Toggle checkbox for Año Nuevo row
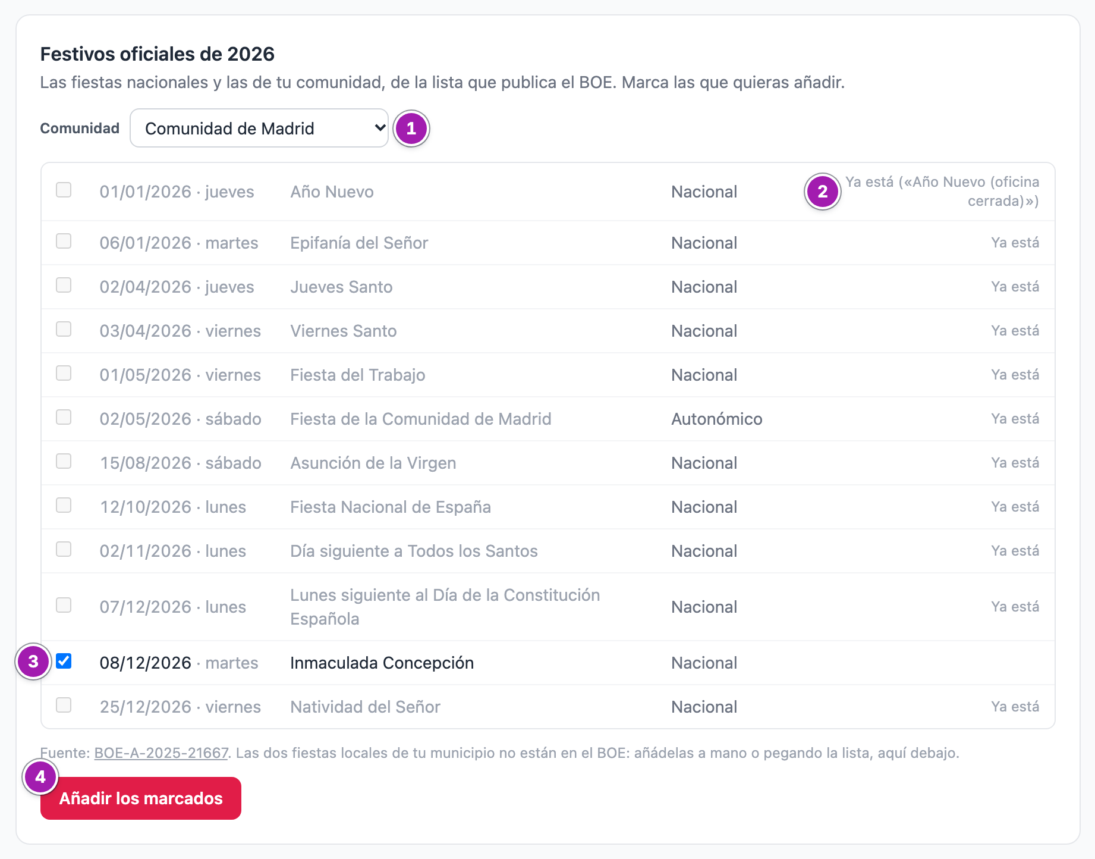The height and width of the screenshot is (859, 1095). [64, 190]
